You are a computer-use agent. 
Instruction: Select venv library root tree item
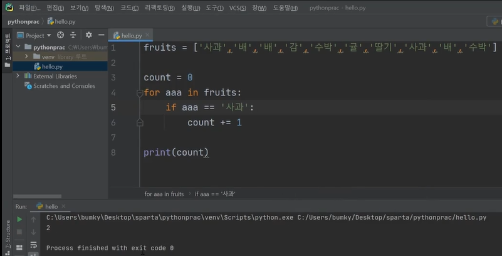[60, 56]
